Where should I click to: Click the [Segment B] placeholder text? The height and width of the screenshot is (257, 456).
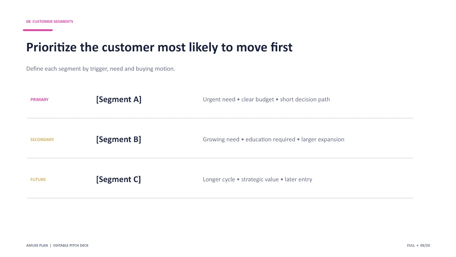pyautogui.click(x=119, y=140)
